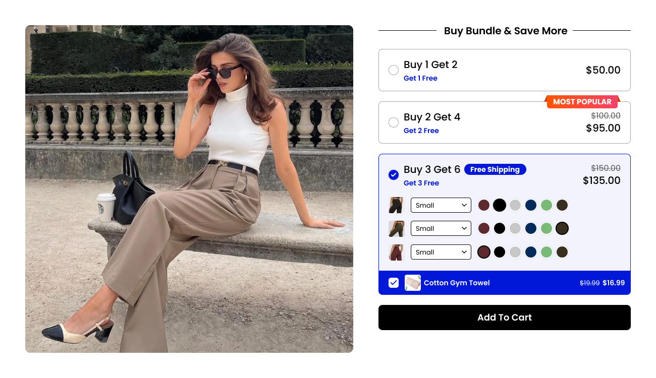The height and width of the screenshot is (378, 656).
Task: Uncheck the Cotton Gym Towel checkbox
Action: 394,283
